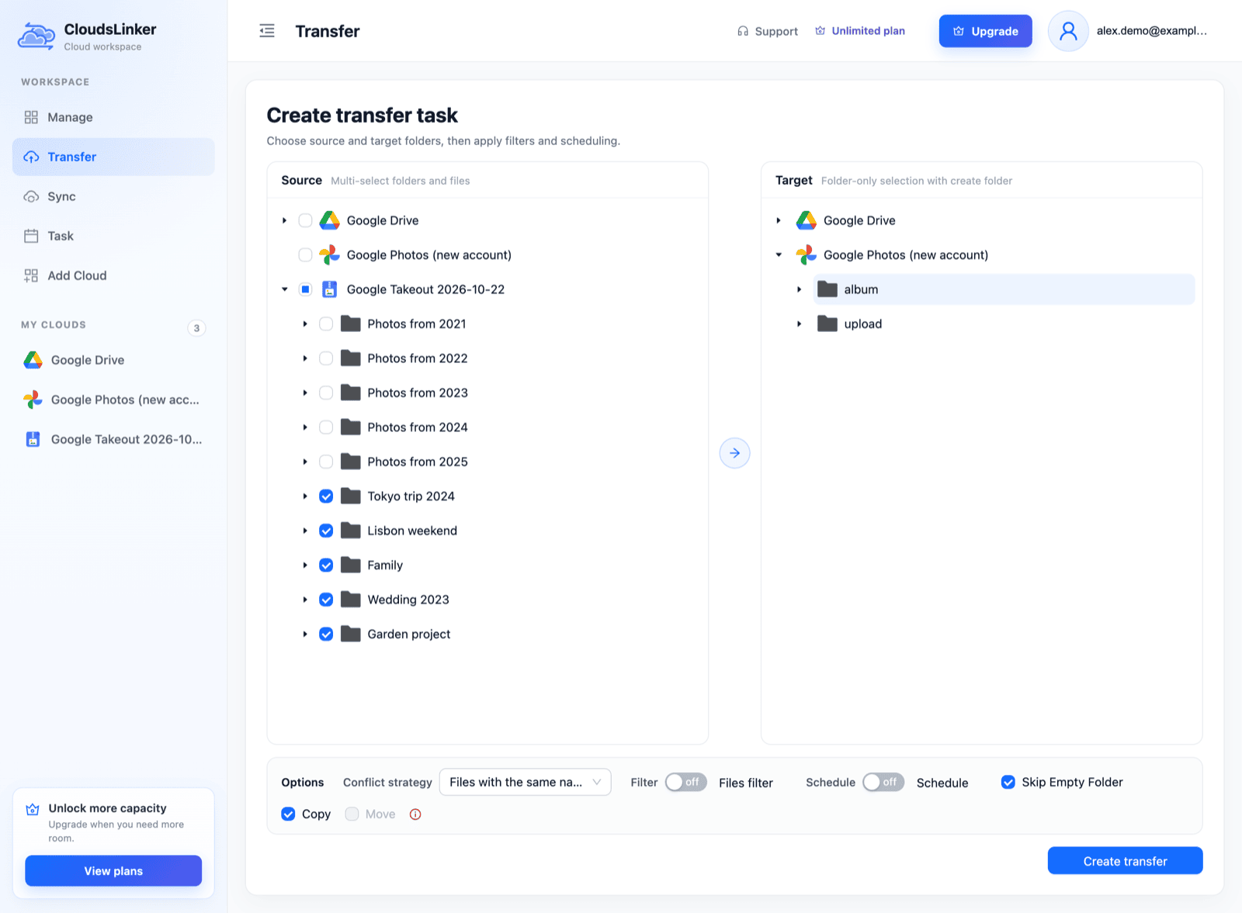Toggle the Skip Empty Folder checkbox

click(1008, 782)
